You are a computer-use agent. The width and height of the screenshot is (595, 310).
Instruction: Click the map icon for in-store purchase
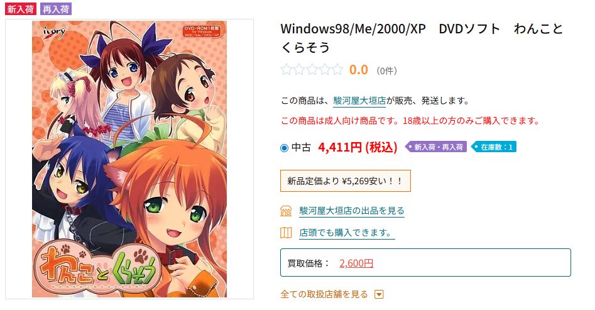[x=286, y=233]
